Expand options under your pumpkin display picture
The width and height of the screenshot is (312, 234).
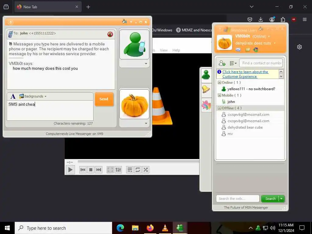coord(146,123)
